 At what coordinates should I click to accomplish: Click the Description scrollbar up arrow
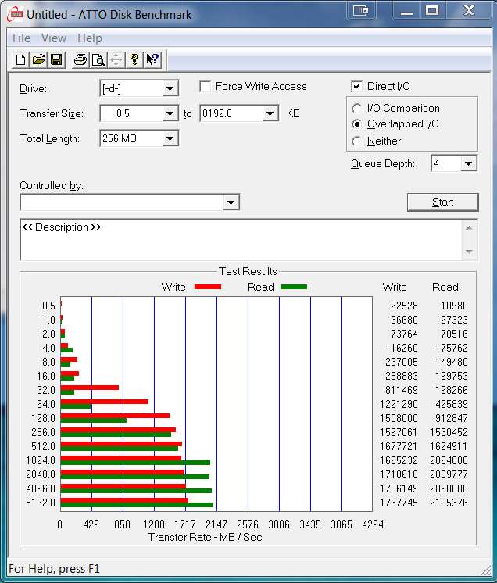(x=469, y=228)
